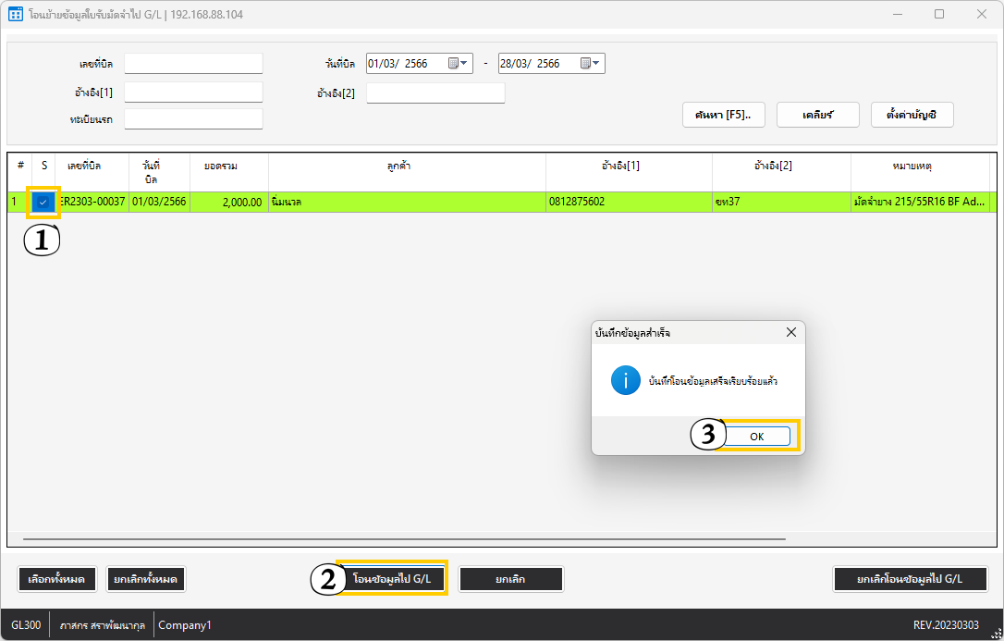The width and height of the screenshot is (1004, 641).
Task: Click the เลขที่บิล bill number input field
Action: [x=193, y=64]
